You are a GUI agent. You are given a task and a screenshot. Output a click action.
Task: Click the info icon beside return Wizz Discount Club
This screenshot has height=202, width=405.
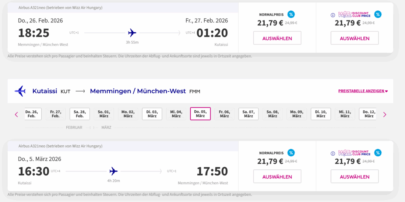point(333,153)
